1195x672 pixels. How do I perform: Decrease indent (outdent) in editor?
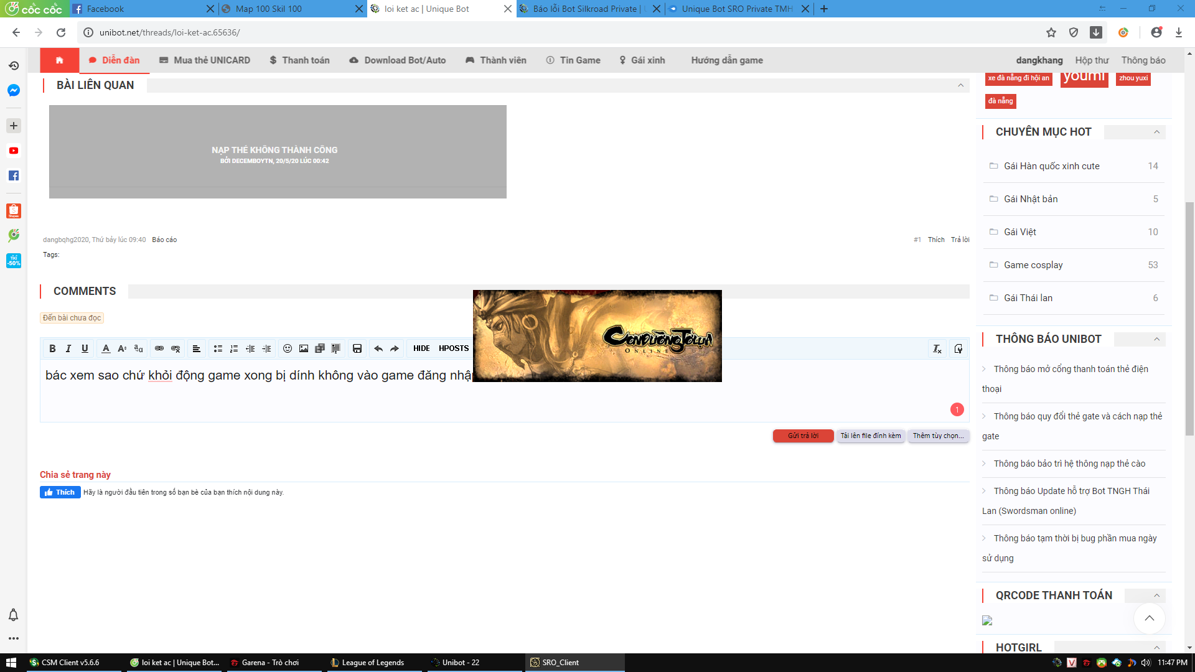pyautogui.click(x=250, y=348)
